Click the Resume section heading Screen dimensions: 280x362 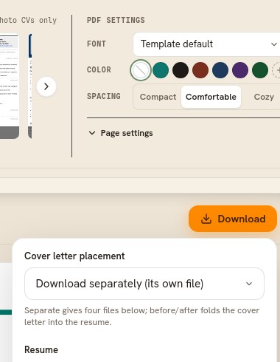41,349
